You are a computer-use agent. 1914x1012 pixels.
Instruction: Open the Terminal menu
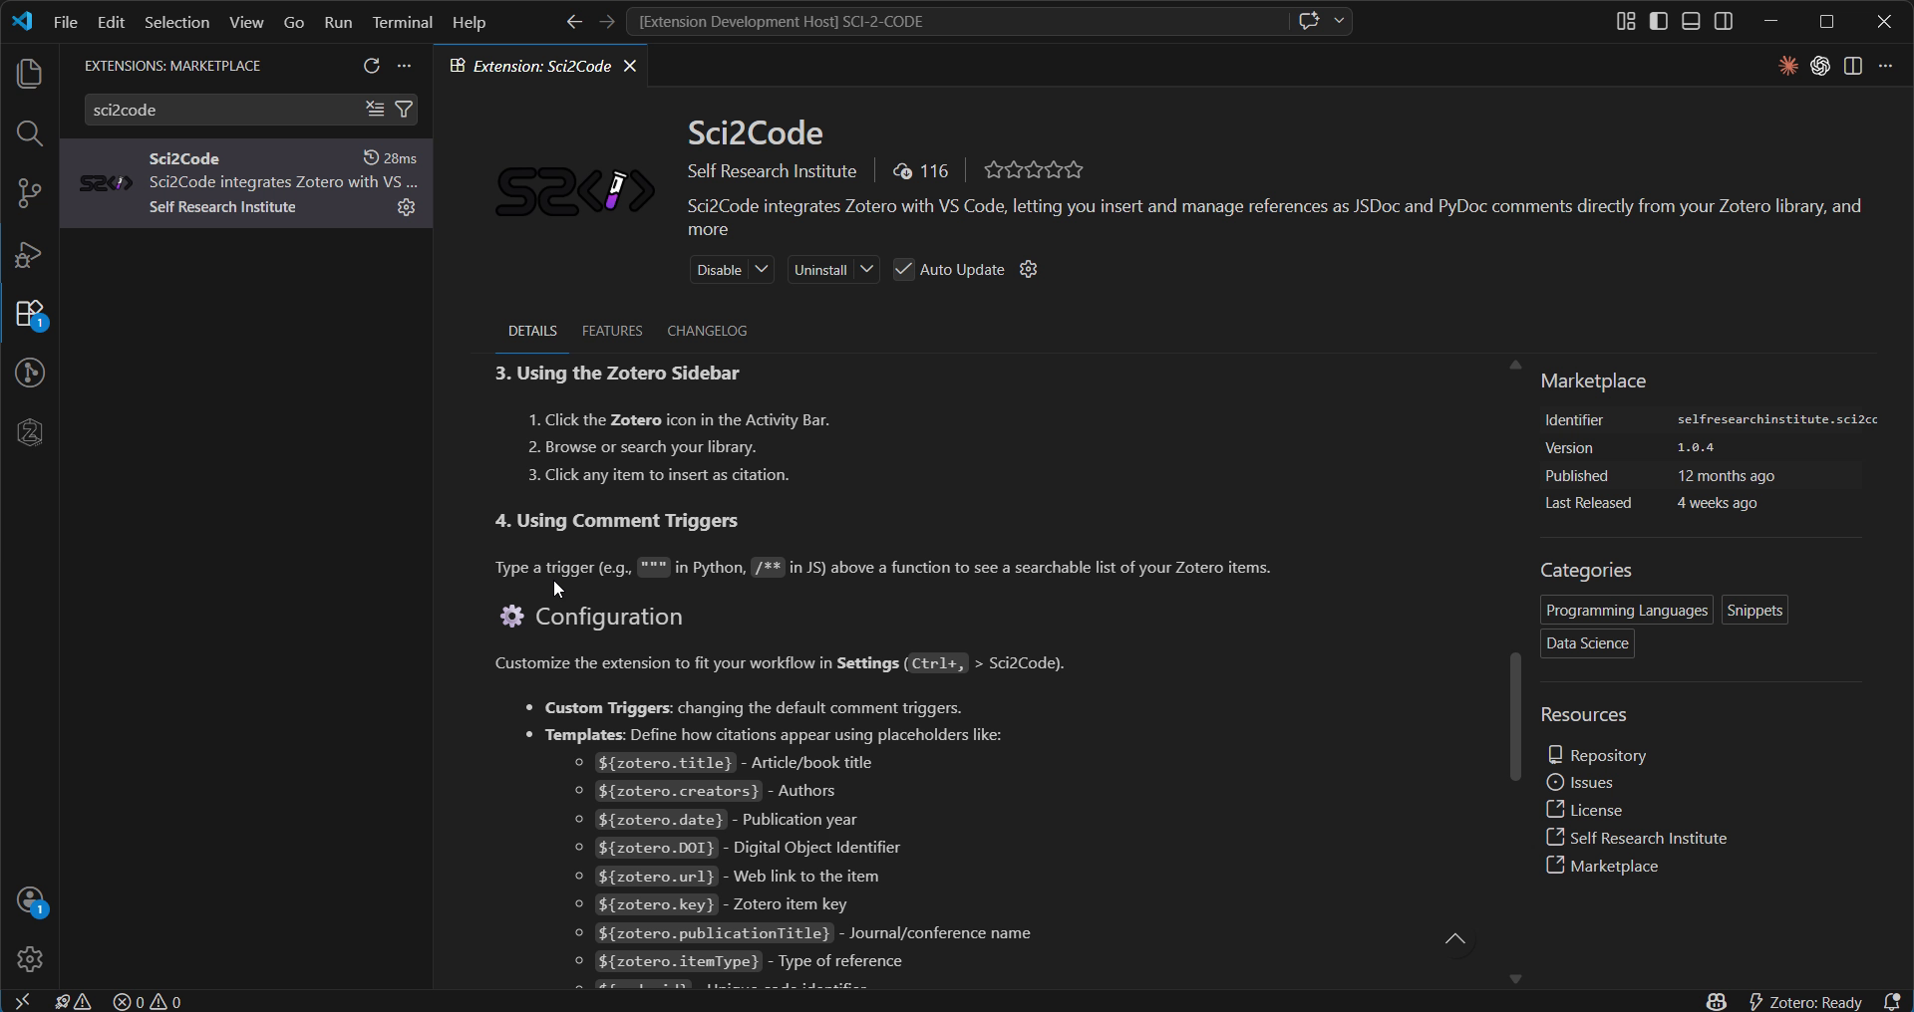click(403, 22)
